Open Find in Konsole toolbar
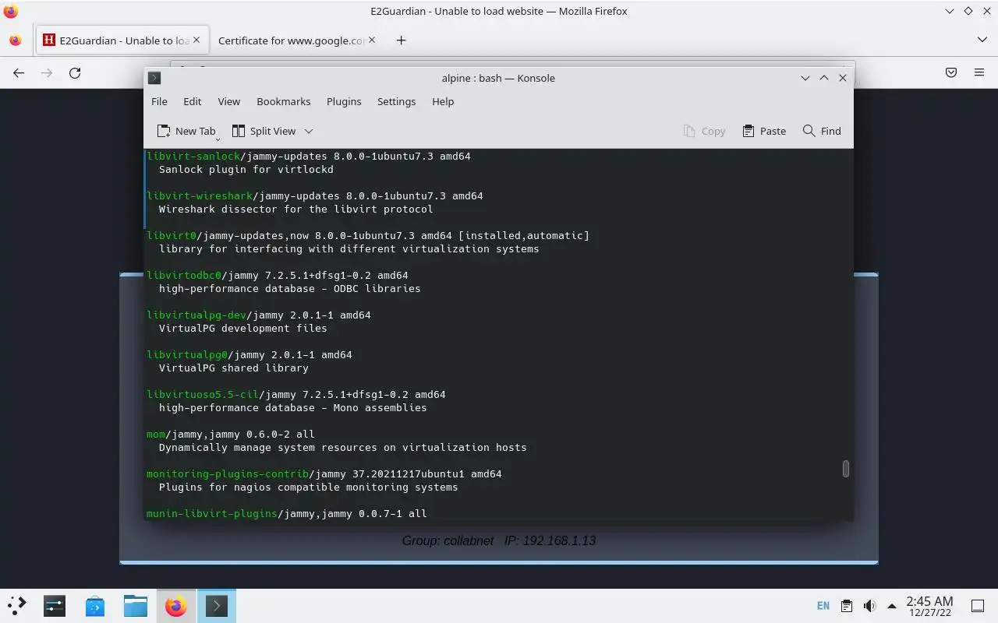This screenshot has height=623, width=998. pyautogui.click(x=822, y=131)
